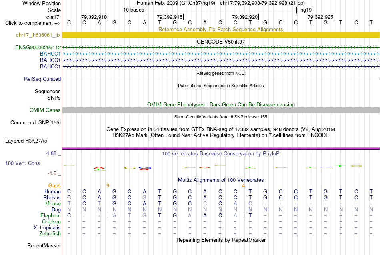
Task: Click the orange gap count '4'
Action: [243, 186]
